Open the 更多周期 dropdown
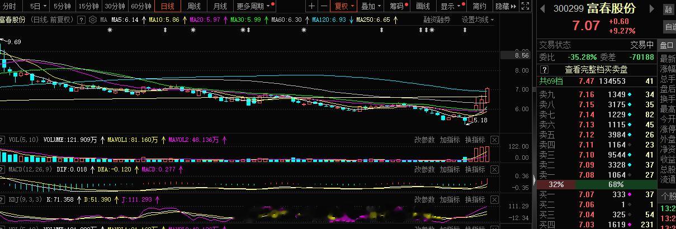676x229 pixels. (x=254, y=6)
